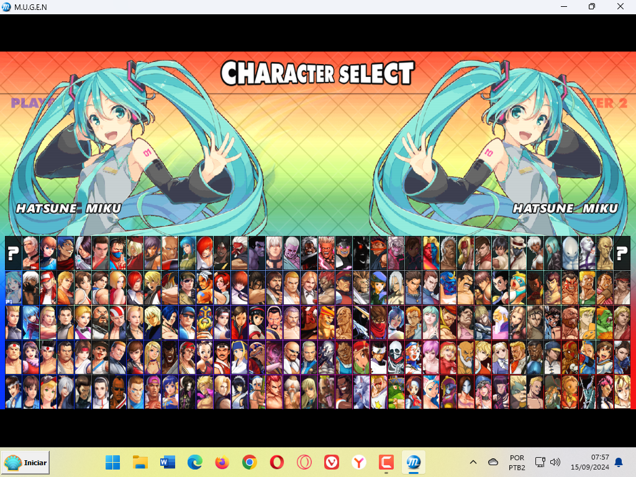Launch Firefox from the taskbar
The height and width of the screenshot is (477, 636).
pyautogui.click(x=222, y=462)
